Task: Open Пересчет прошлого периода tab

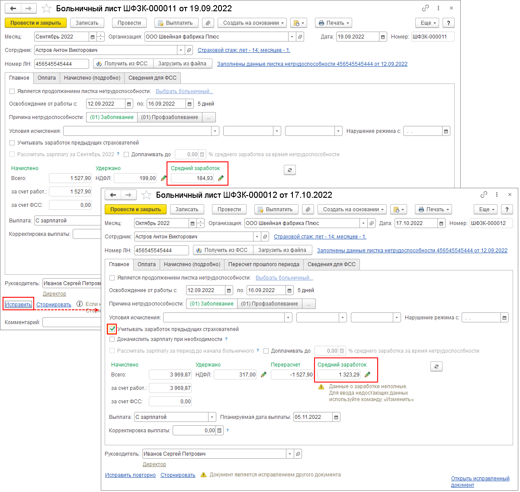Action: [x=264, y=264]
